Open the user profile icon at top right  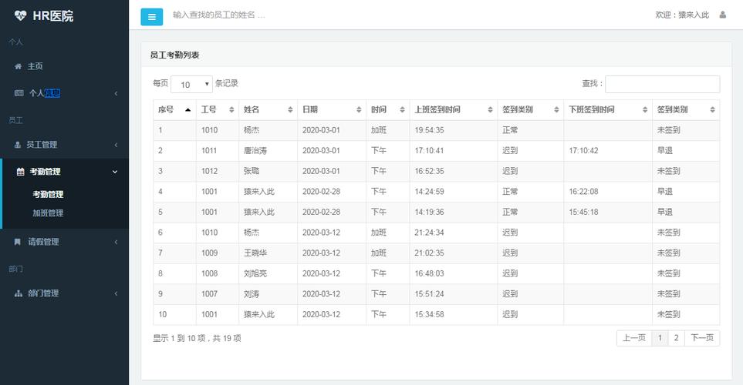point(723,15)
